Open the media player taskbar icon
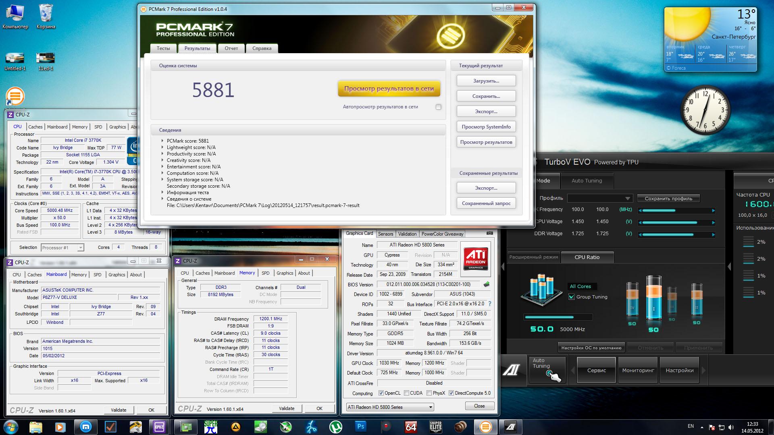 tap(60, 427)
